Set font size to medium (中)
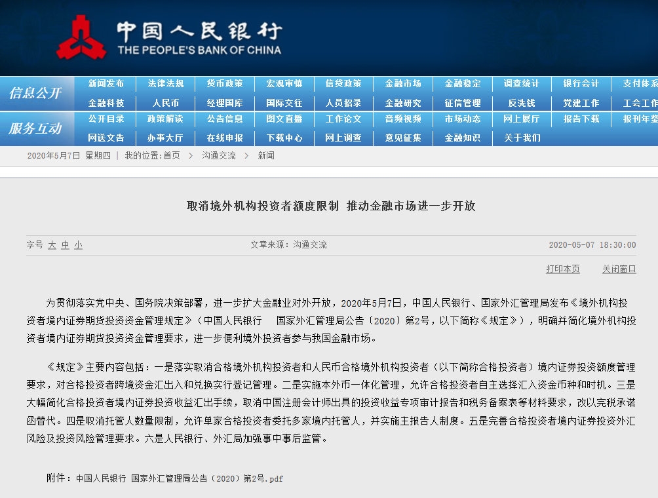The height and width of the screenshot is (498, 658). [x=65, y=245]
